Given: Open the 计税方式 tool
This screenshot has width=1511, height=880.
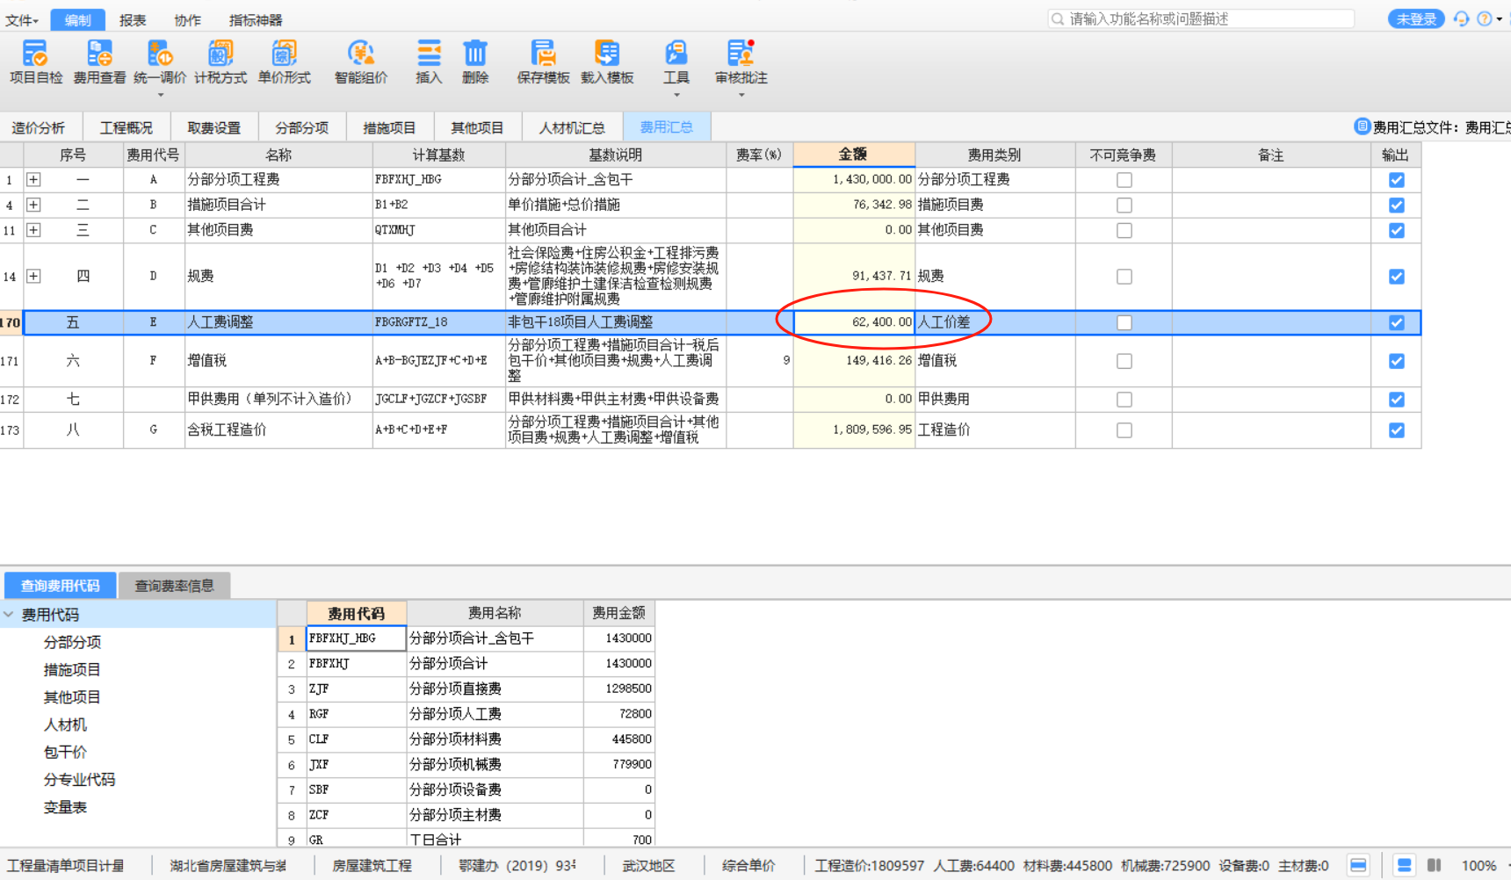Looking at the screenshot, I should click(221, 54).
